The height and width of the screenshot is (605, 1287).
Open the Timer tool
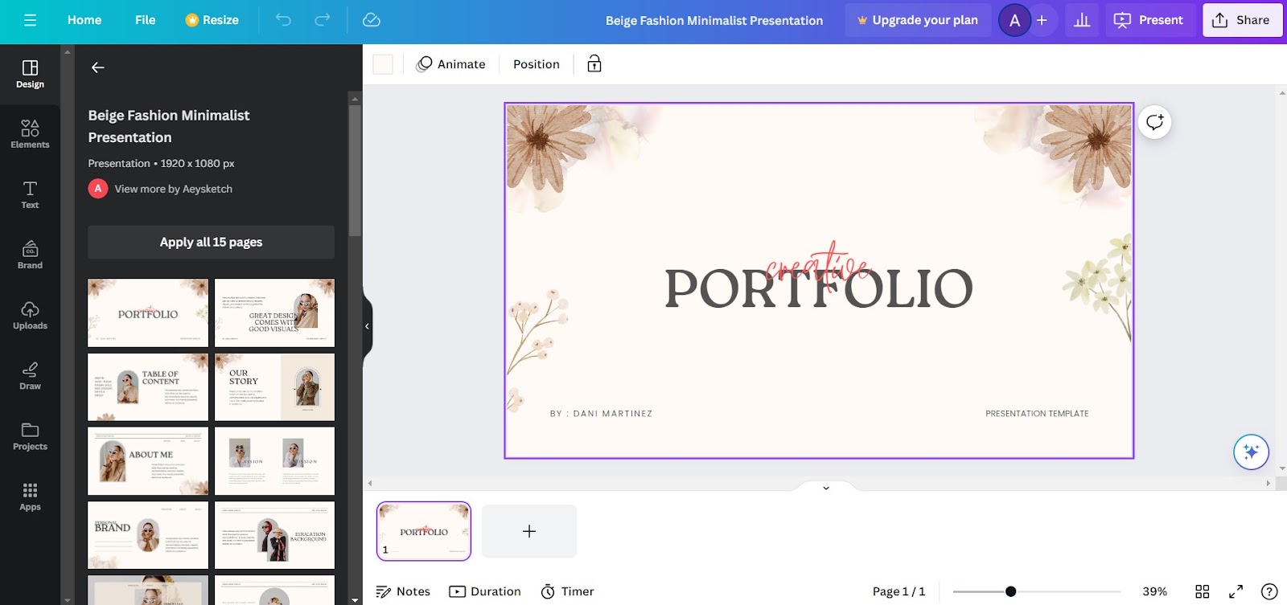[568, 591]
